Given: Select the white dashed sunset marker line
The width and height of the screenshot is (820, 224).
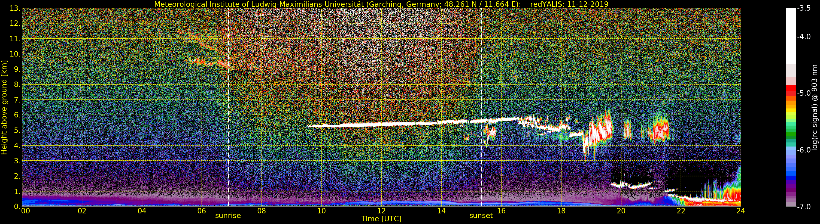Looking at the screenshot, I should 481,107.
